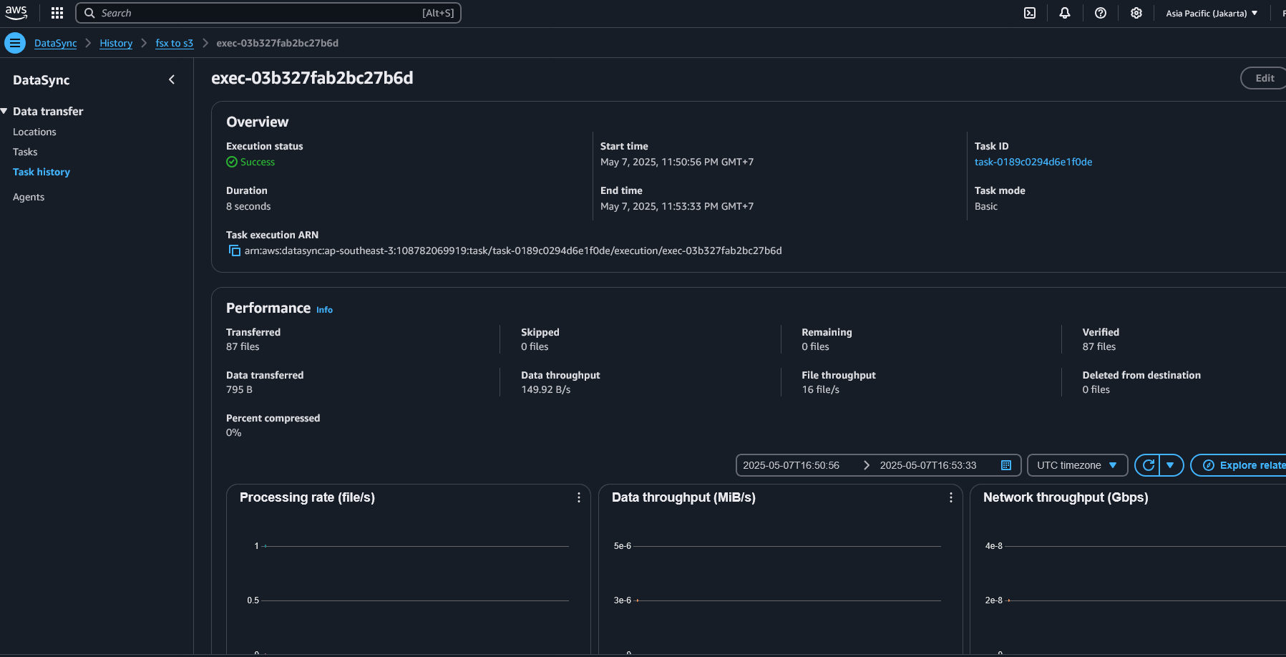Click the Success execution status text

tap(258, 162)
